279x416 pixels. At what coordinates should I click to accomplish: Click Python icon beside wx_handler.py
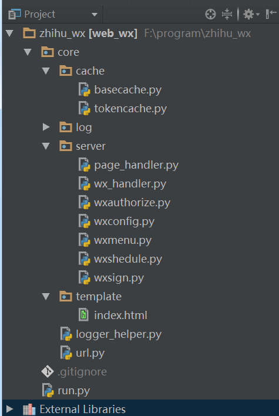tap(85, 184)
